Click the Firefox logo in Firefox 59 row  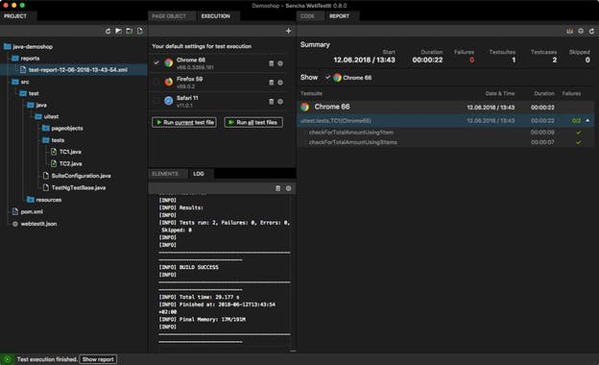(x=169, y=82)
